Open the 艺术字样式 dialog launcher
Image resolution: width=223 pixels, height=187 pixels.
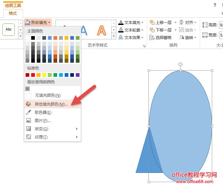(144, 46)
